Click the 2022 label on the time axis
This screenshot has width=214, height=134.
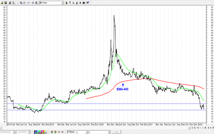point(200,125)
